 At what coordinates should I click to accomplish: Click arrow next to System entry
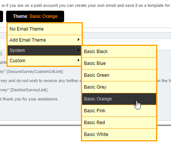tap(79, 50)
